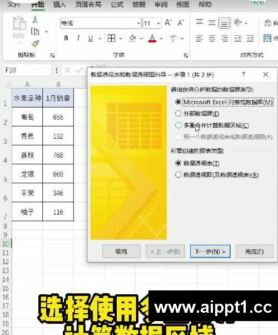Select the column A header
Viewport: 278px width, 335px height.
[27, 84]
